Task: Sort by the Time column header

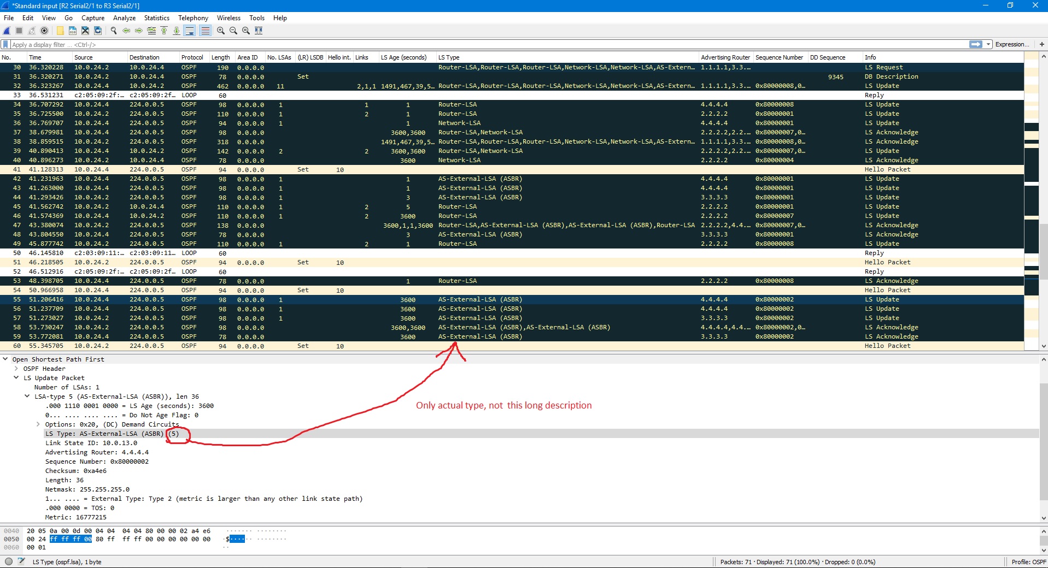Action: [49, 57]
